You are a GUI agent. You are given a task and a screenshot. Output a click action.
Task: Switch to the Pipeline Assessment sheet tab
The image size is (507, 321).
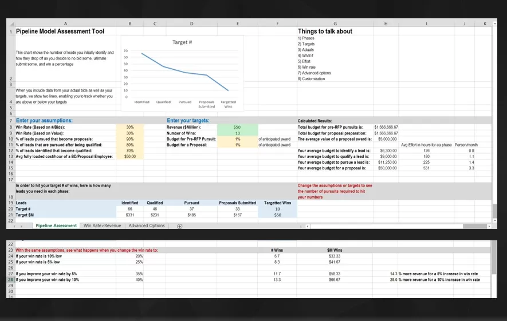coord(56,226)
